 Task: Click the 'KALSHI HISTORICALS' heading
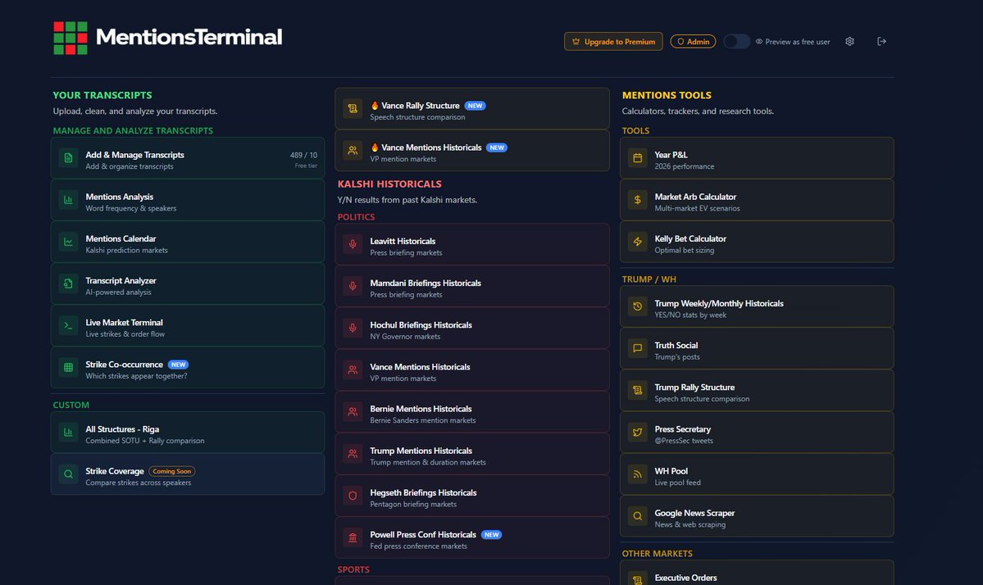point(389,184)
